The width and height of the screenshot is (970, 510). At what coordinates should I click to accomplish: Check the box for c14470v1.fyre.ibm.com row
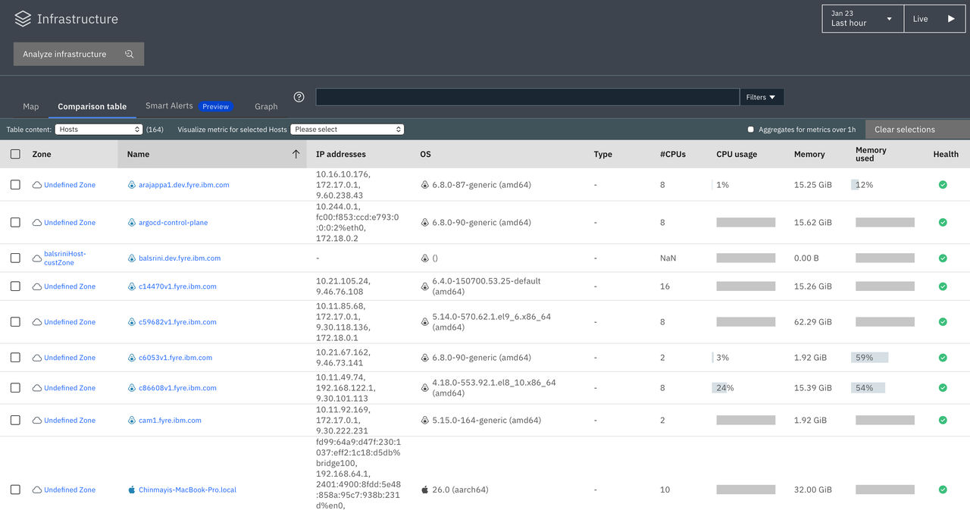[x=15, y=286]
